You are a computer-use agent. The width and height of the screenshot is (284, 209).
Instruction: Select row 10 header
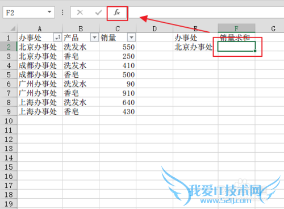pyautogui.click(x=9, y=121)
